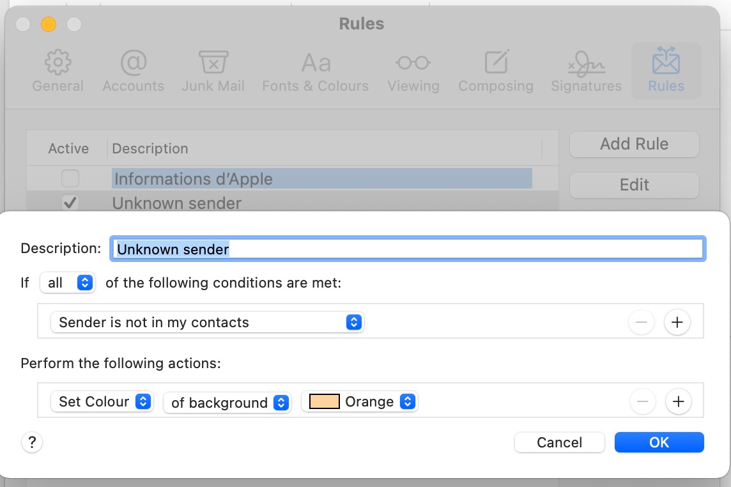Expand the all/any conditions dropdown

(x=67, y=282)
